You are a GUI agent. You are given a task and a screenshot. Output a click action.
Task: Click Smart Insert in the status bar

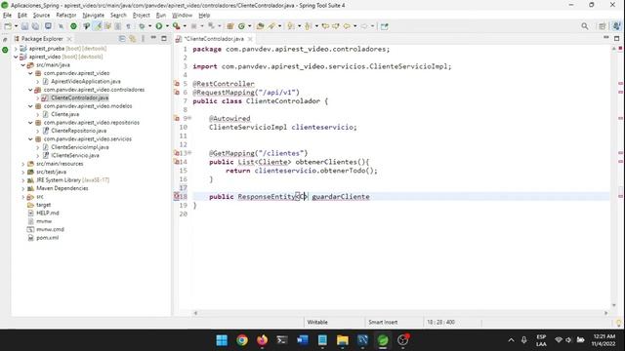coord(383,322)
